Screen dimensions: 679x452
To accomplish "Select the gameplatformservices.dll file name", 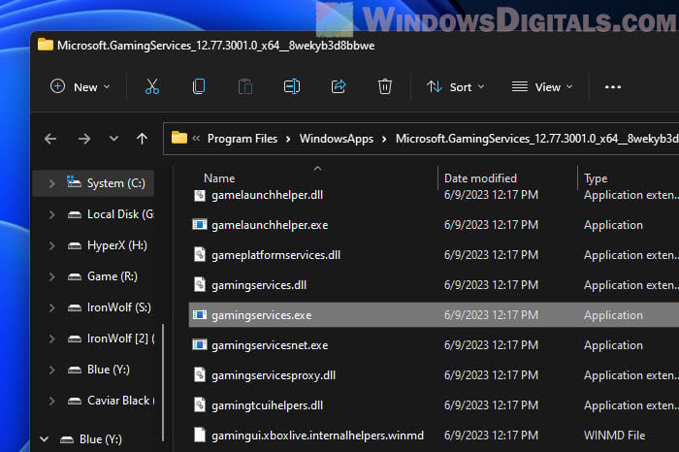I will (x=275, y=255).
